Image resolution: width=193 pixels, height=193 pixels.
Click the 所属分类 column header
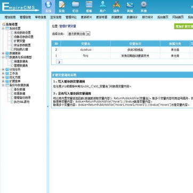[x=175, y=44]
